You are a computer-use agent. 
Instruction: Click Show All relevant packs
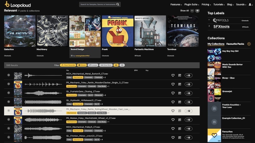(185, 11)
